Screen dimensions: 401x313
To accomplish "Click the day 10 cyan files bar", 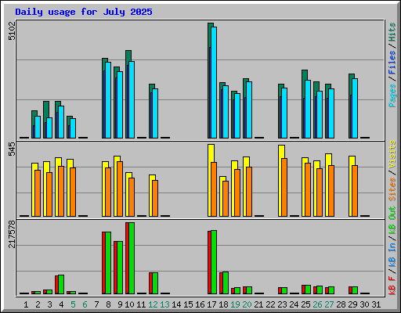I will pos(132,100).
